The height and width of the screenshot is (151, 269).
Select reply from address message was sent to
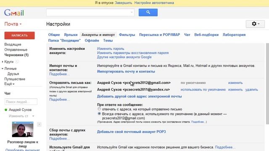pos(99,109)
